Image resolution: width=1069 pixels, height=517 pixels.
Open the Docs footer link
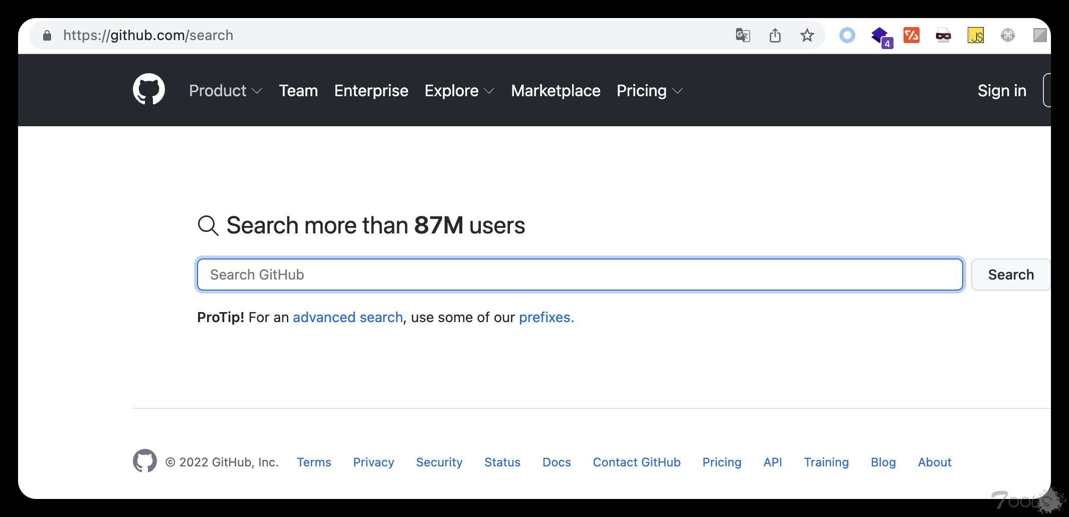coord(557,462)
